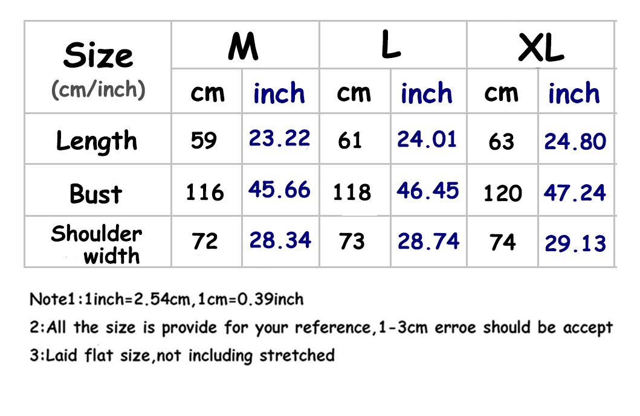640x416 pixels.
Task: Select the XL length 24.80 inch cell
Action: point(575,141)
